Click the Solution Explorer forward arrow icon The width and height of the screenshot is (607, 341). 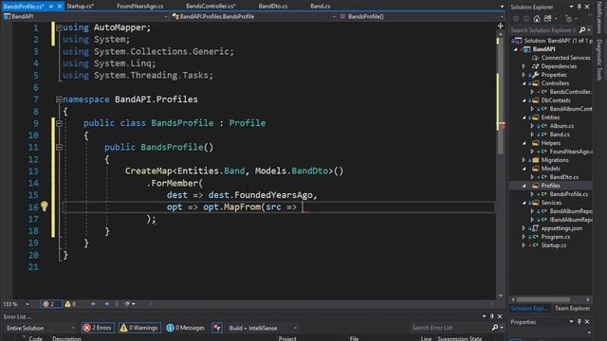(526, 19)
